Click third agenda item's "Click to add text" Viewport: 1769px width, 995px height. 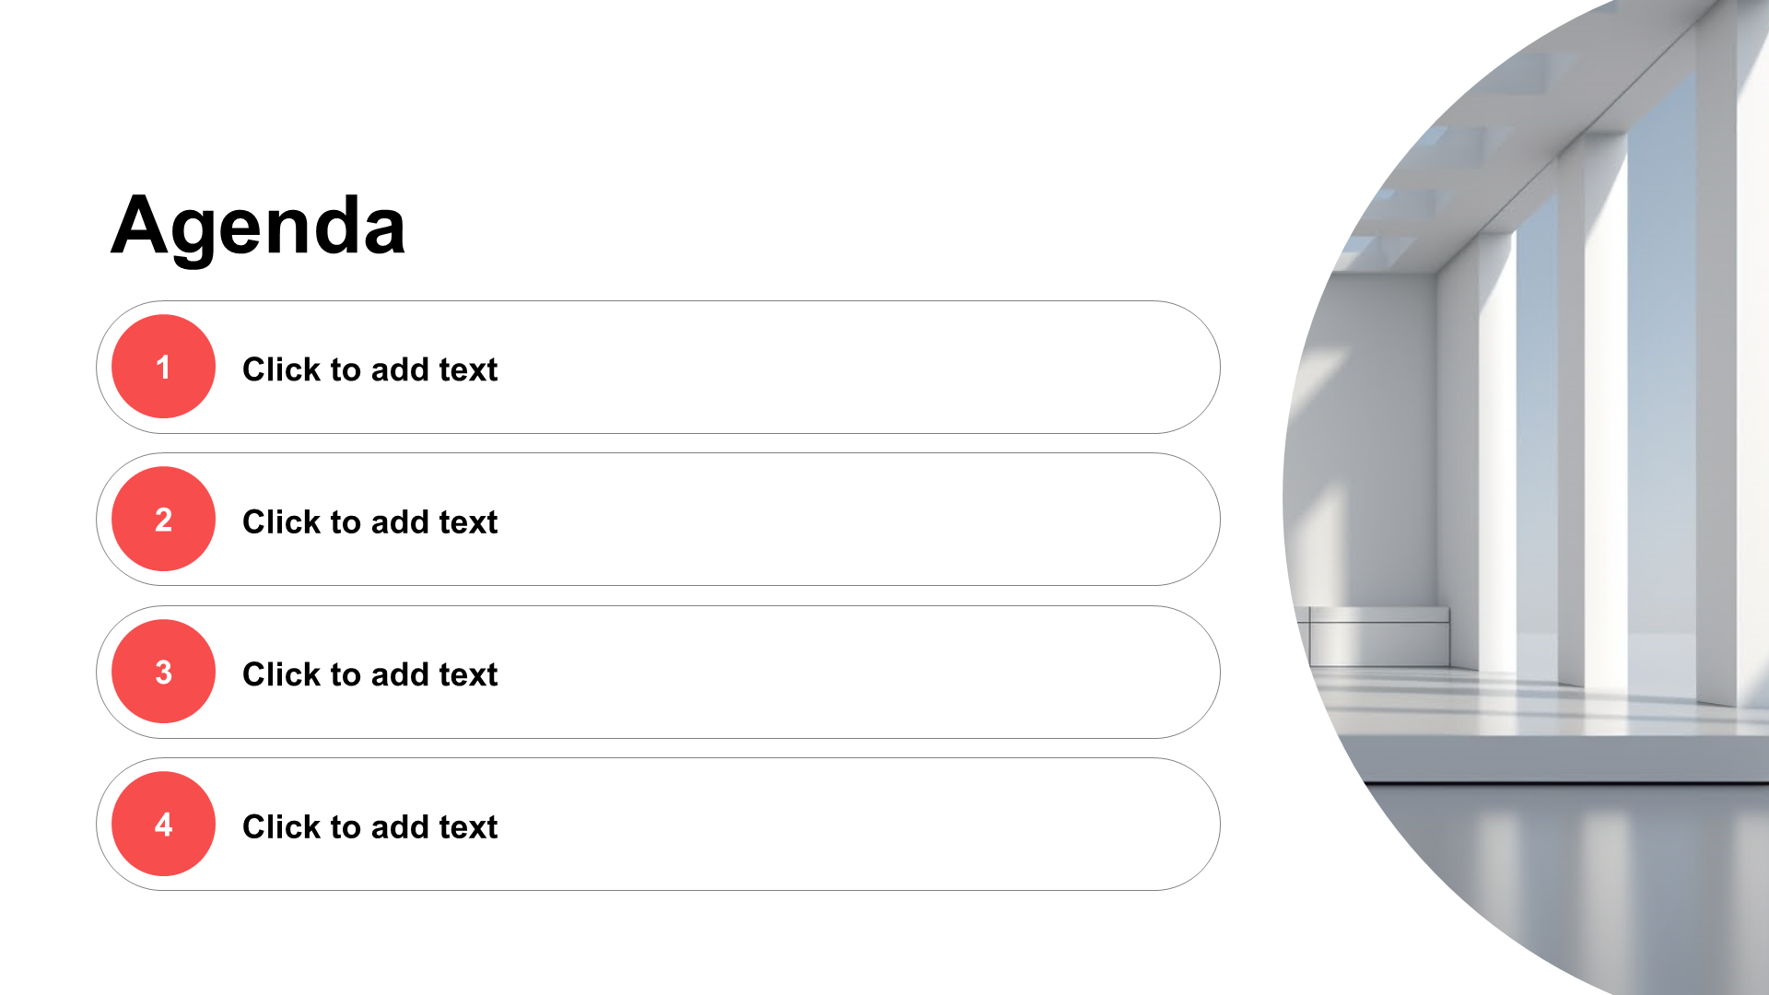point(369,674)
